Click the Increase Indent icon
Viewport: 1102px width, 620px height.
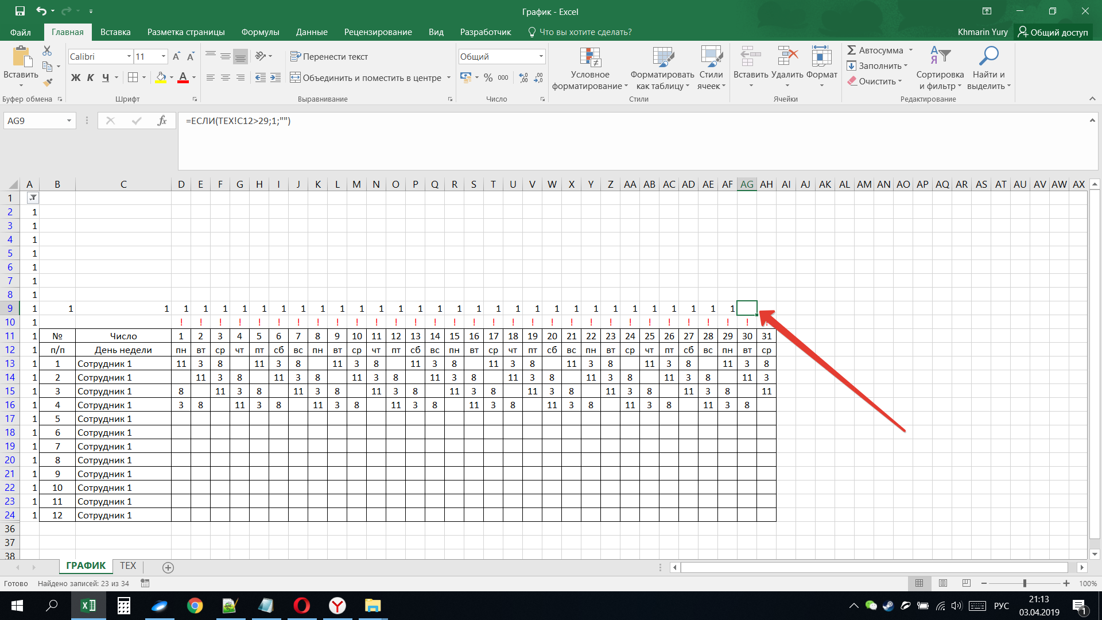275,77
